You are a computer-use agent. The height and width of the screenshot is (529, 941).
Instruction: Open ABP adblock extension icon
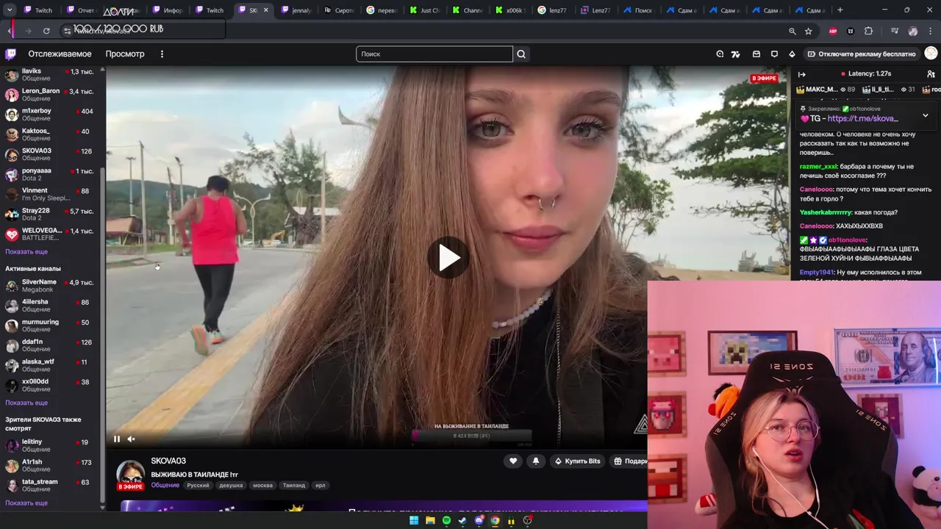[x=833, y=31]
